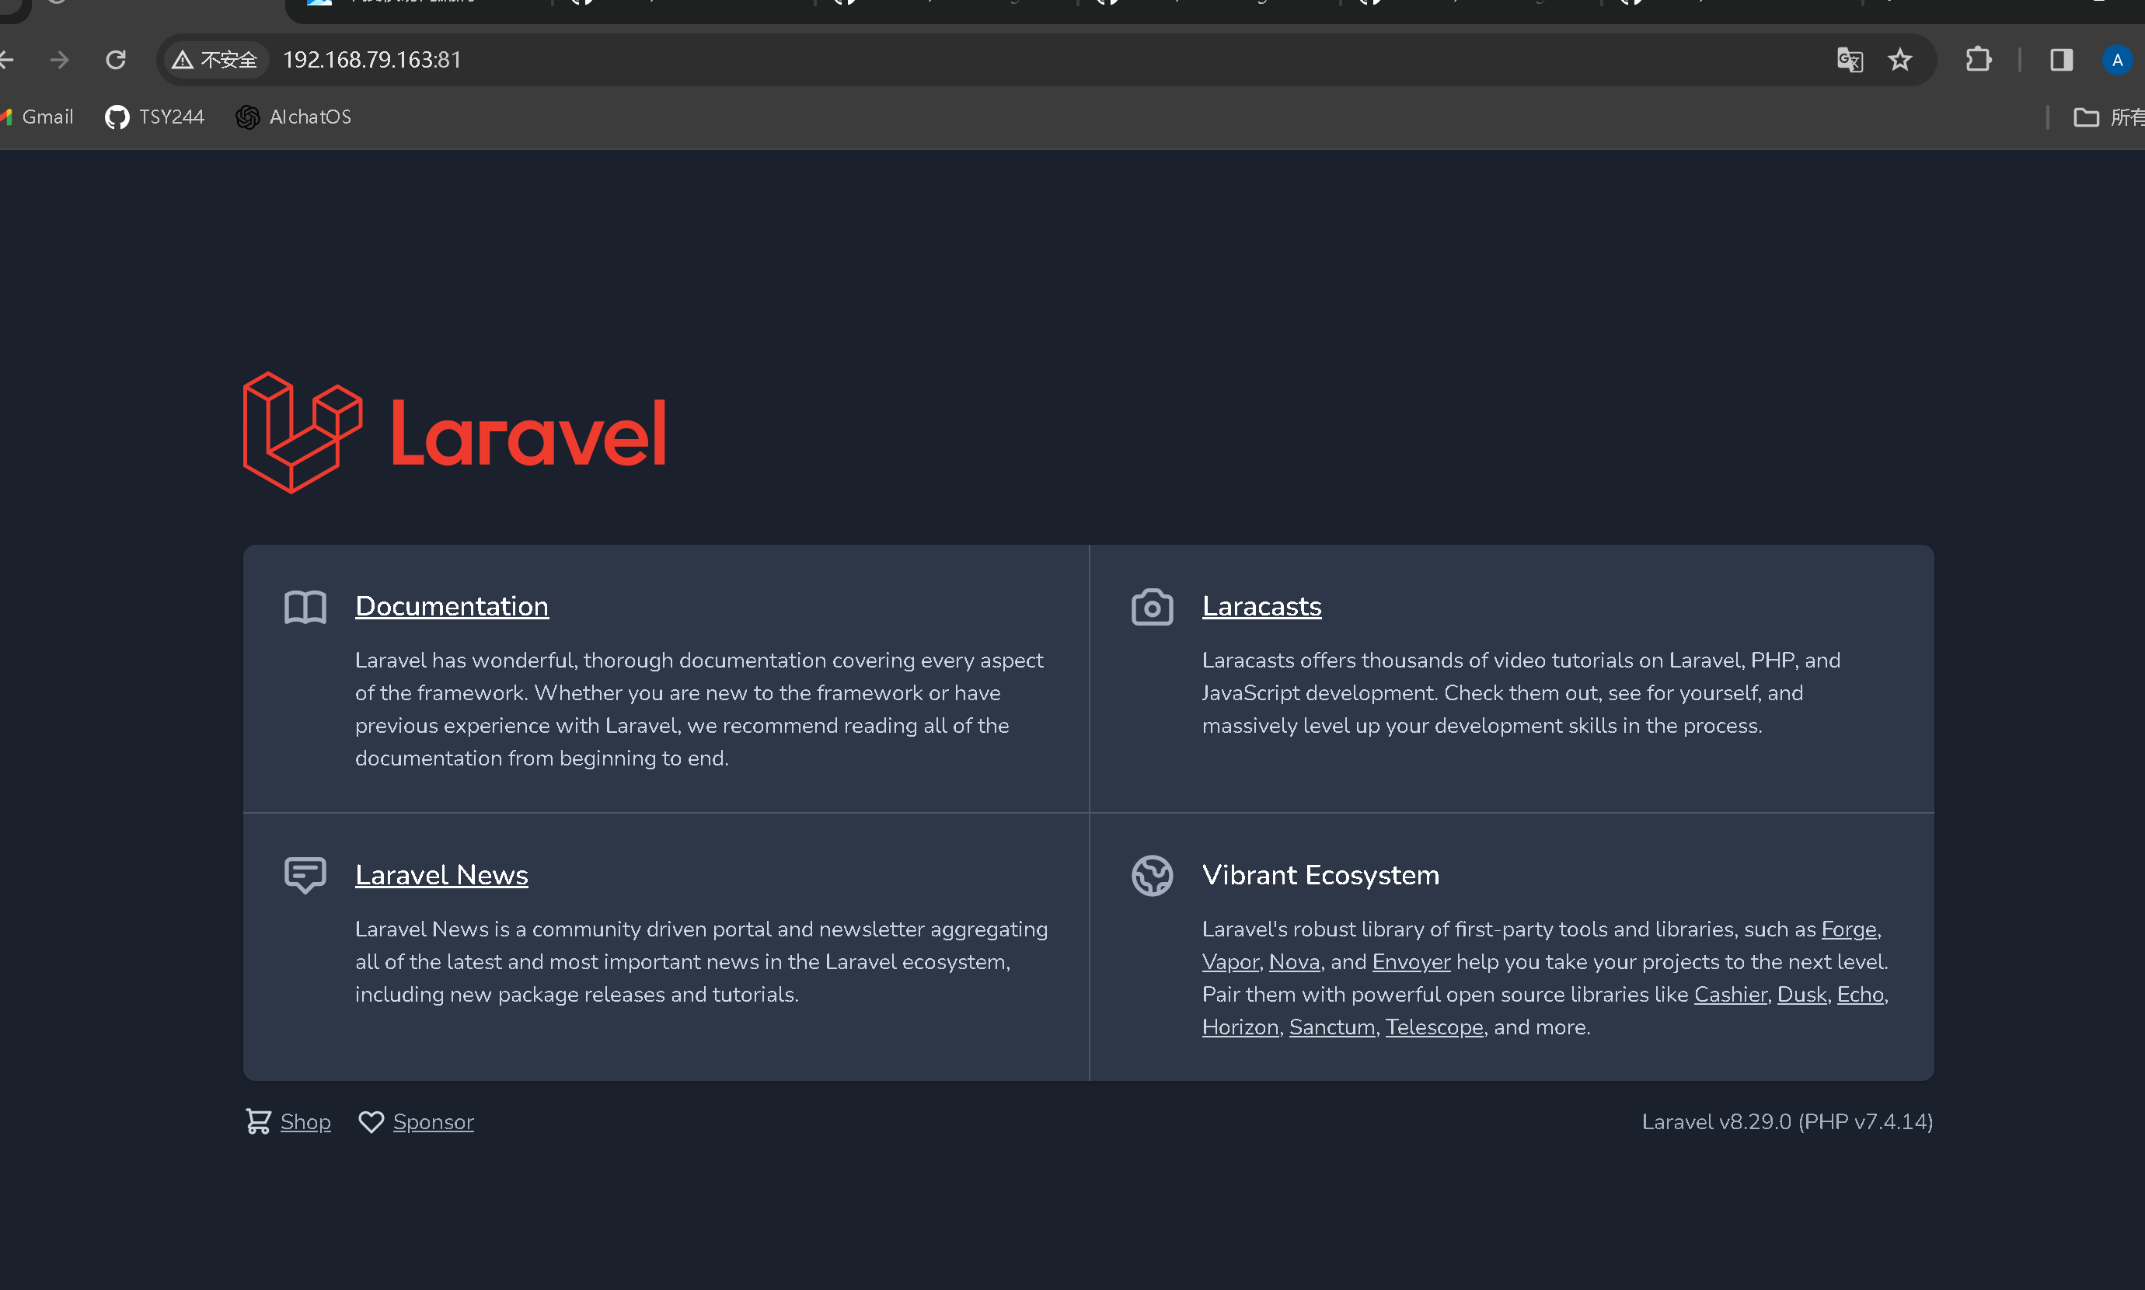The height and width of the screenshot is (1290, 2145).
Task: Open the browser extensions puzzle icon
Action: click(1978, 60)
